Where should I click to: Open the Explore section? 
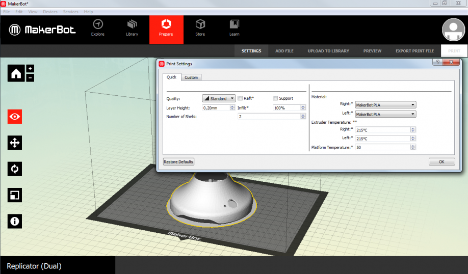point(97,28)
